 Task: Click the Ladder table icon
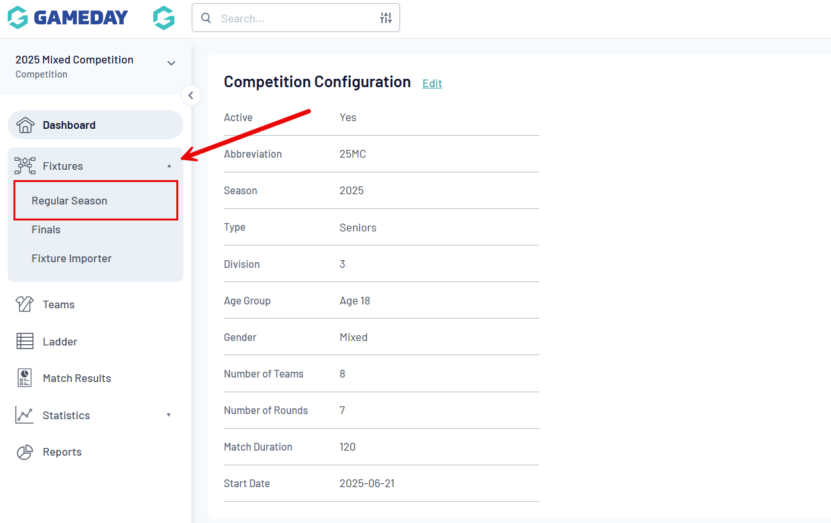[x=25, y=342]
